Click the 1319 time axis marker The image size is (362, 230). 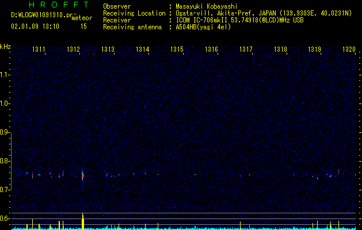pyautogui.click(x=315, y=49)
